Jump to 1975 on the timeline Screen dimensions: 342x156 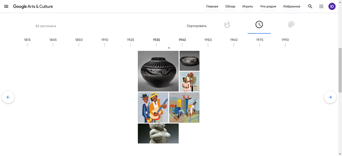click(259, 40)
